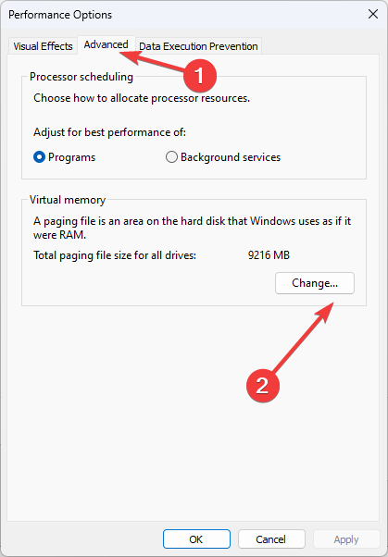Click the greyed-out Apply button
The height and width of the screenshot is (557, 388).
tap(346, 539)
